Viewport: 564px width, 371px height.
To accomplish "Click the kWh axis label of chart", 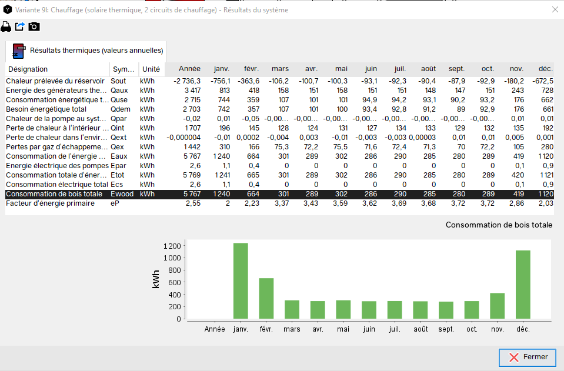I will tap(156, 279).
